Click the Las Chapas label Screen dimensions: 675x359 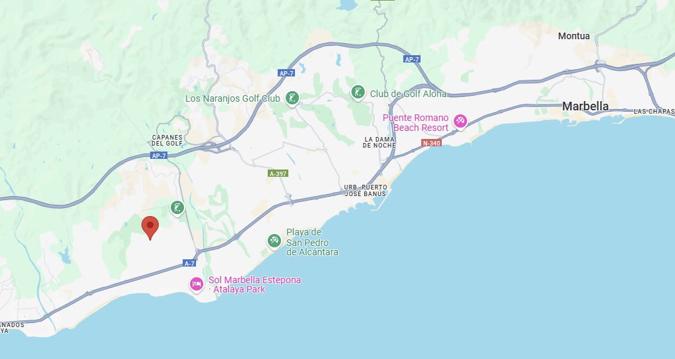tap(654, 111)
